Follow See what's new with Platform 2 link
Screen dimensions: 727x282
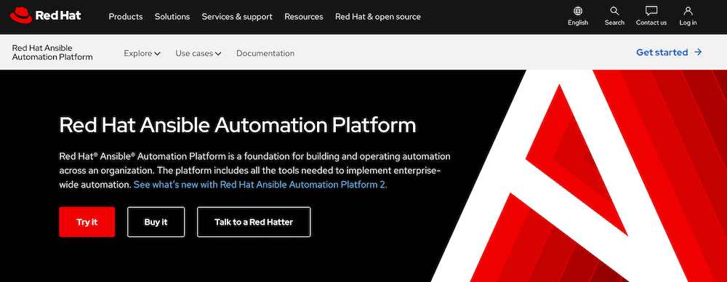(x=260, y=185)
